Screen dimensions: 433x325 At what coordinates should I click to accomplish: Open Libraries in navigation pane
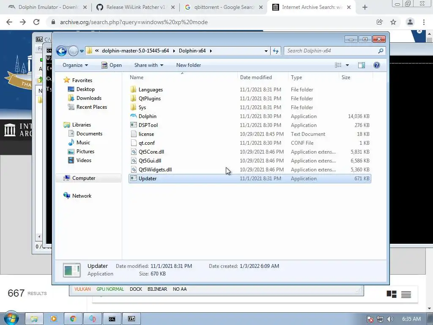point(82,125)
